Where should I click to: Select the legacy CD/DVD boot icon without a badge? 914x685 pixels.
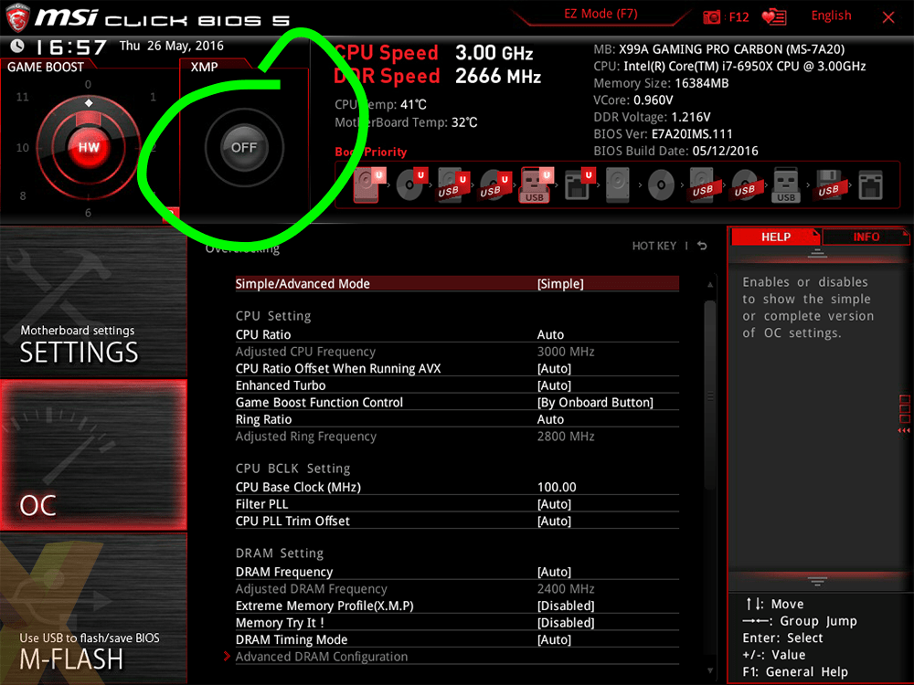tap(661, 185)
